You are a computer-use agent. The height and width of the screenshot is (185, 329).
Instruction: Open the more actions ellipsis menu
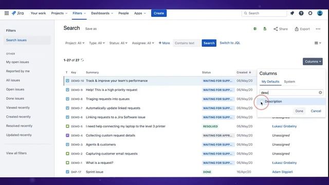coord(318,29)
